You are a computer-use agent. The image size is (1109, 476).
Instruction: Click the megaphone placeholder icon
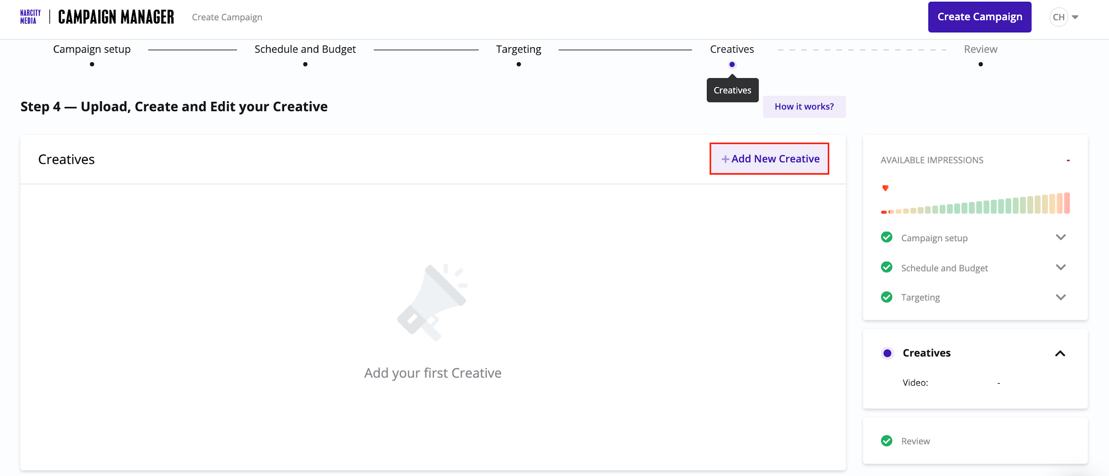(x=432, y=303)
